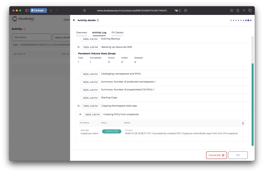The width and height of the screenshot is (264, 173).
Task: Collapse the Backing up resources section
Action: click(x=78, y=47)
